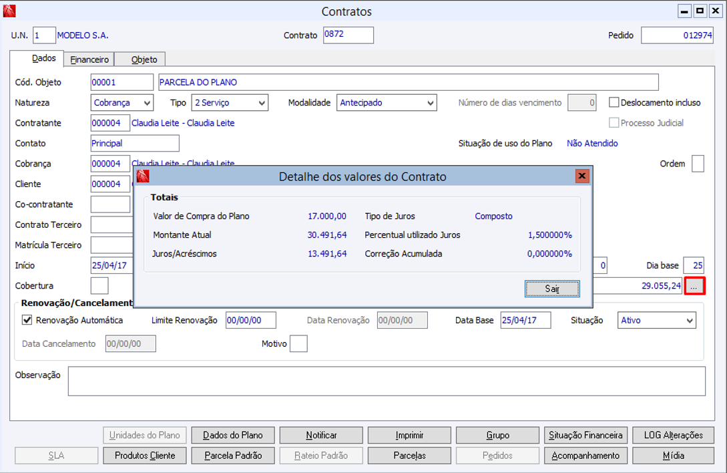Open the Modalidade dropdown list

point(387,103)
